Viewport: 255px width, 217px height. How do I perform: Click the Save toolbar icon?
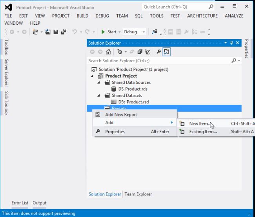pos(56,32)
